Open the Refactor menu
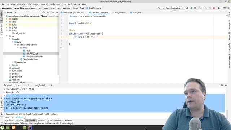Image resolution: width=231 pixels, height=130 pixels. tap(45, 4)
